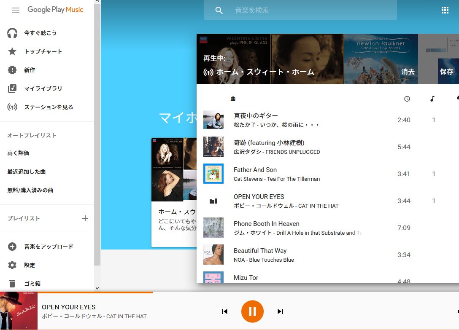
Task: Open the Google apps grid icon
Action: tap(445, 10)
